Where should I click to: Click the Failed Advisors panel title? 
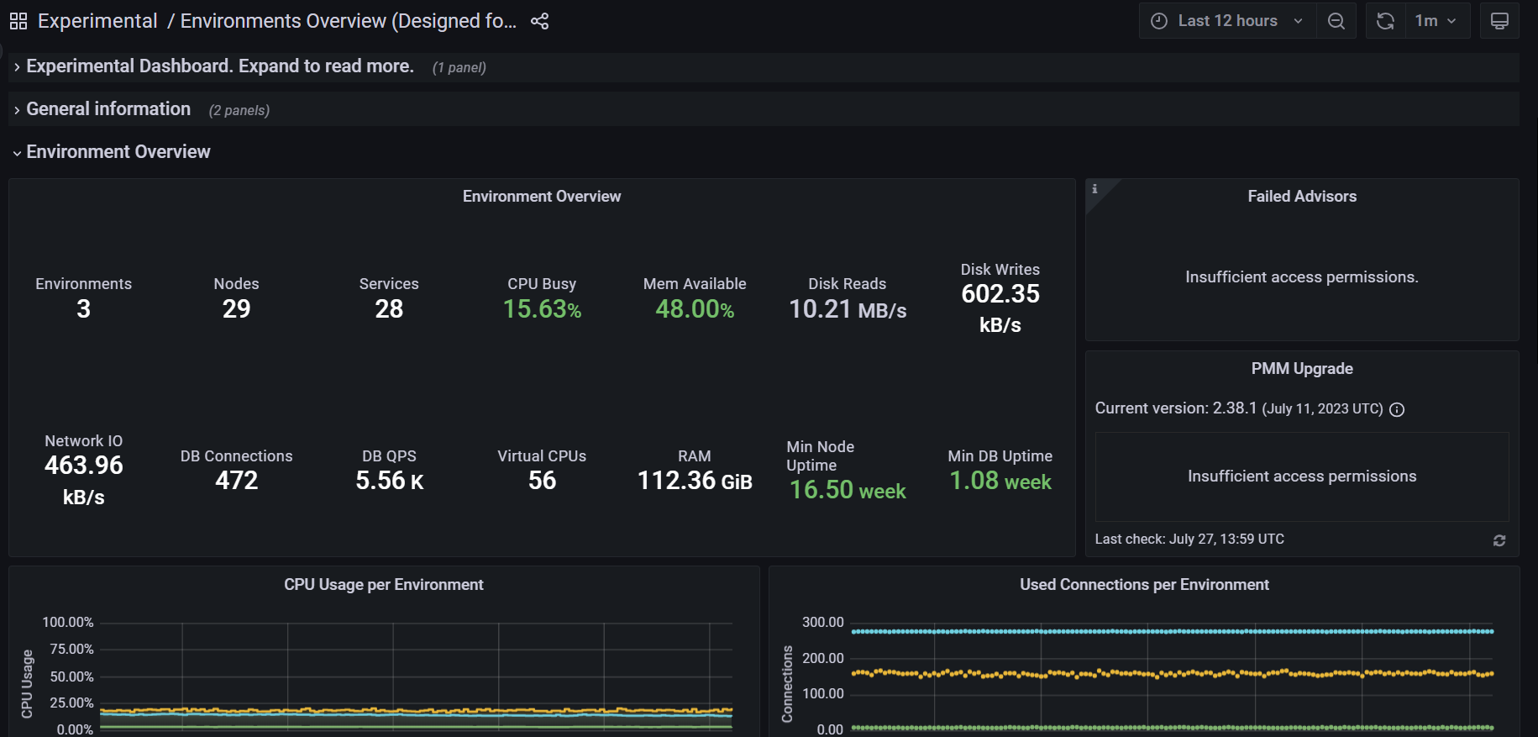click(x=1301, y=197)
